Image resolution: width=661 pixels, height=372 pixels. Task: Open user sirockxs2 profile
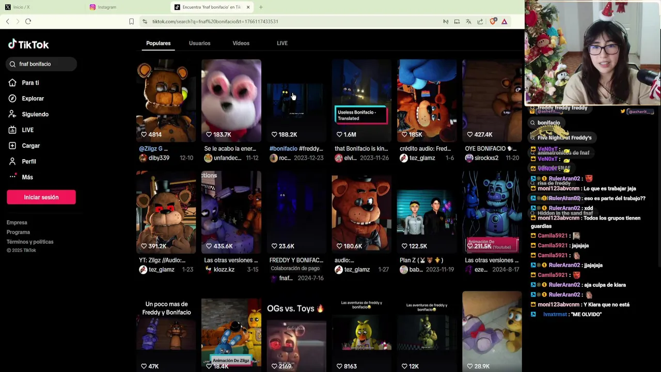click(x=486, y=158)
